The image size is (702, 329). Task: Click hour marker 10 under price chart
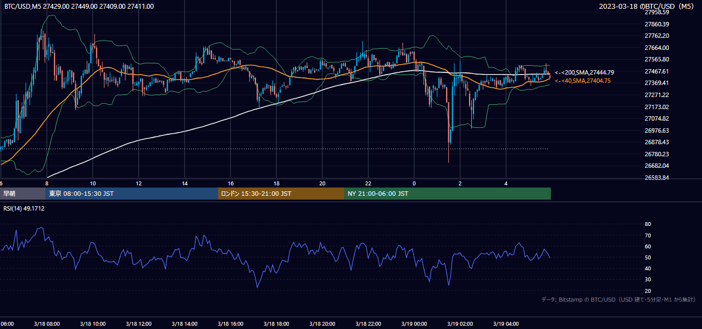coord(93,183)
